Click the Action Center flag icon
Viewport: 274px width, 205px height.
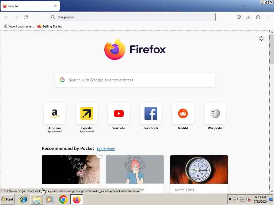pos(235,199)
